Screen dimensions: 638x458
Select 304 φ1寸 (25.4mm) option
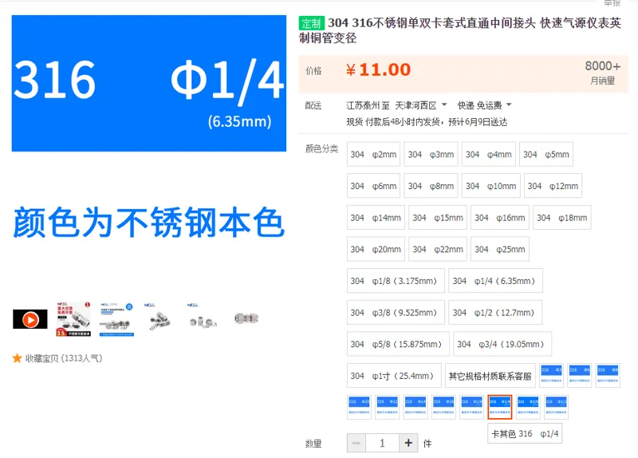[394, 376]
